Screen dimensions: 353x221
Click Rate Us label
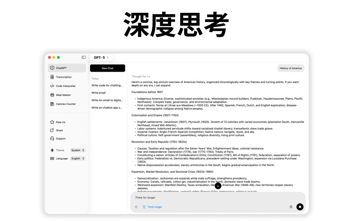coord(60,122)
